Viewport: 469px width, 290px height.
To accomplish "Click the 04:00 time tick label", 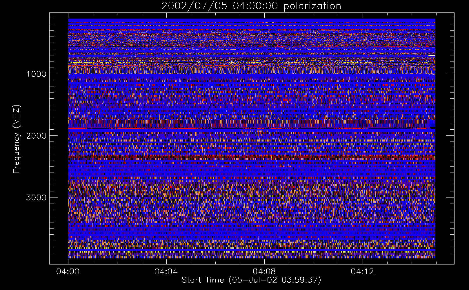I will (68, 272).
